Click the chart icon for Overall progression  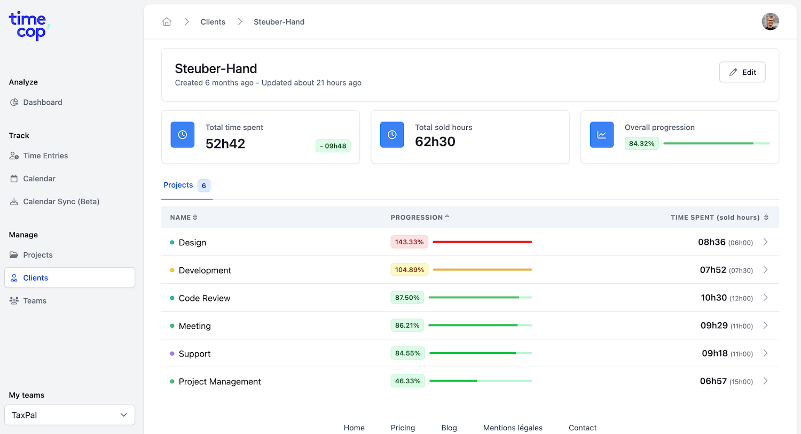click(x=602, y=135)
